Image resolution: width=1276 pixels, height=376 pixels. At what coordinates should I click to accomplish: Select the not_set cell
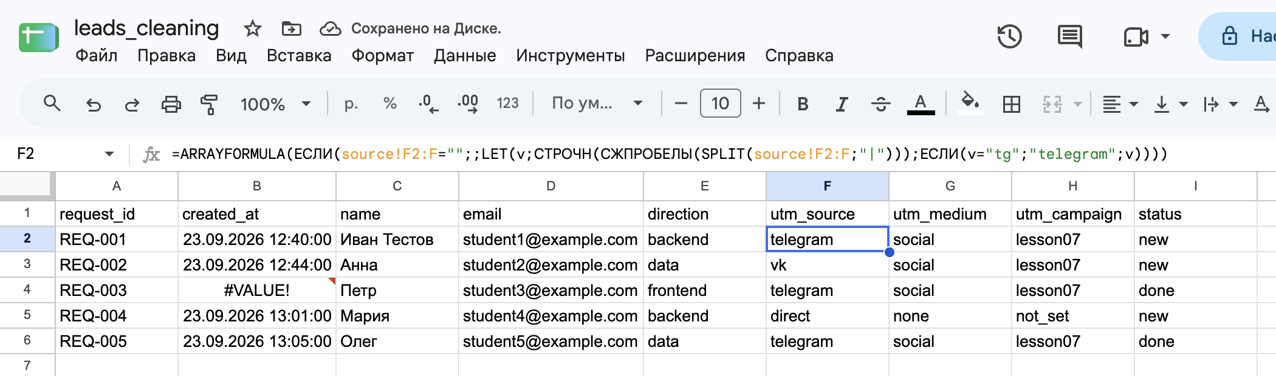1072,315
